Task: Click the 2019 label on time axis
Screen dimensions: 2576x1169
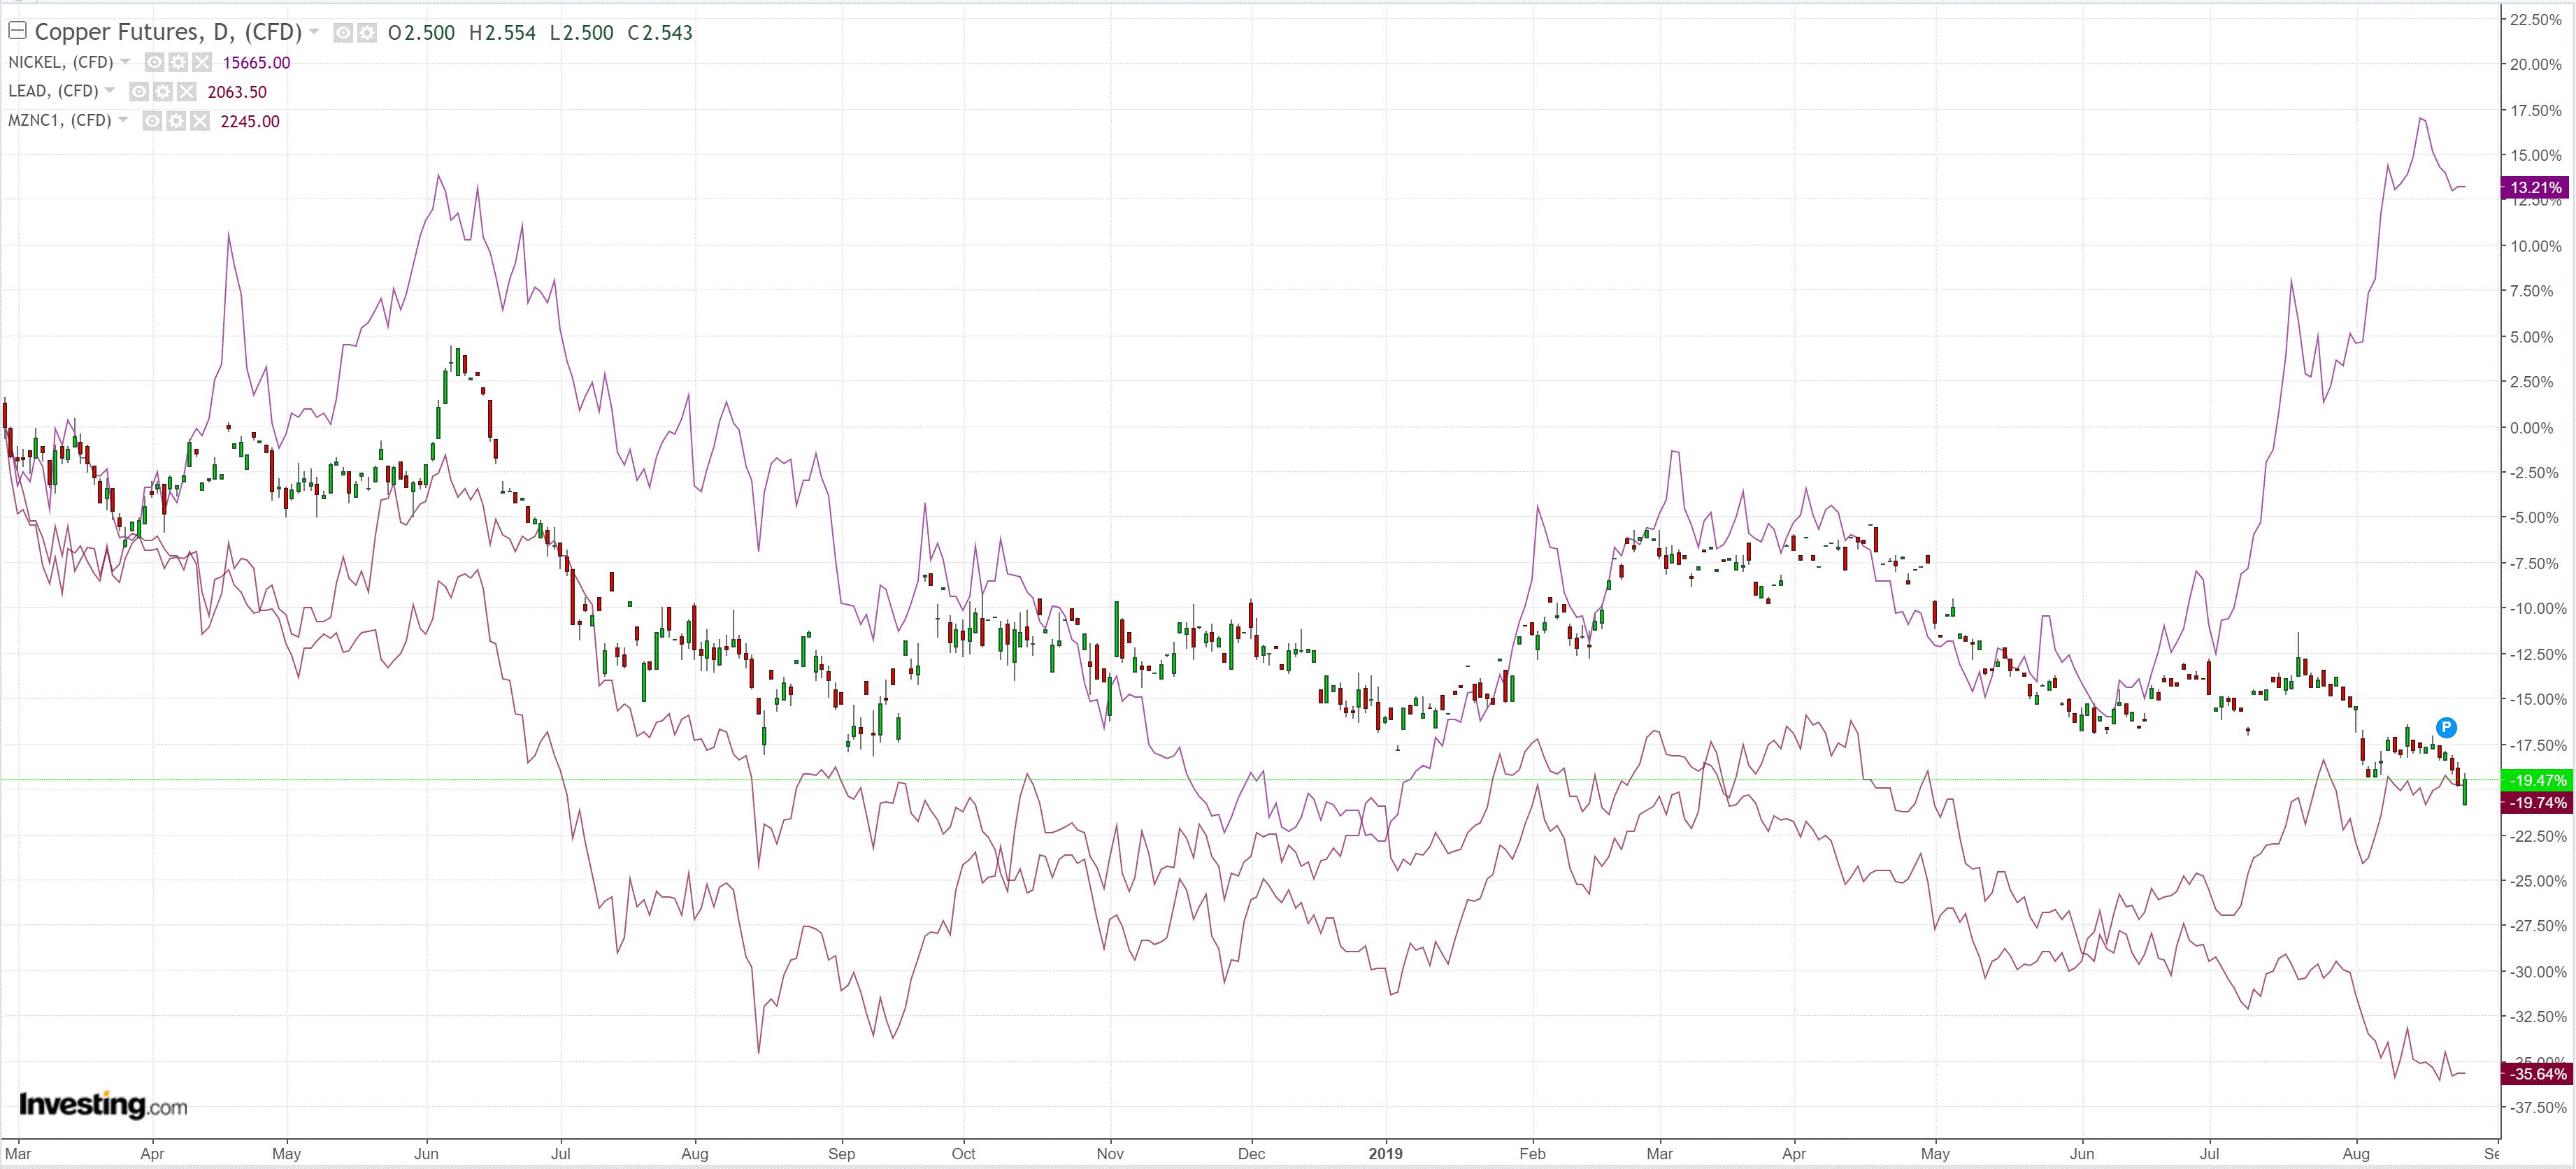Action: click(1385, 1153)
